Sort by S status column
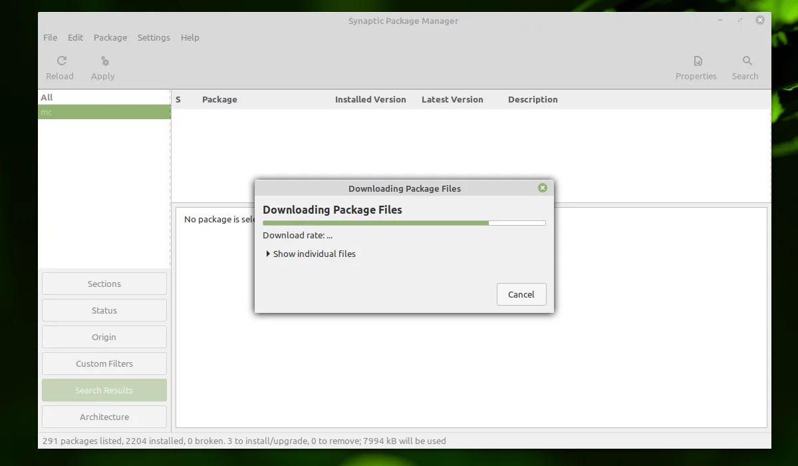 pos(178,99)
